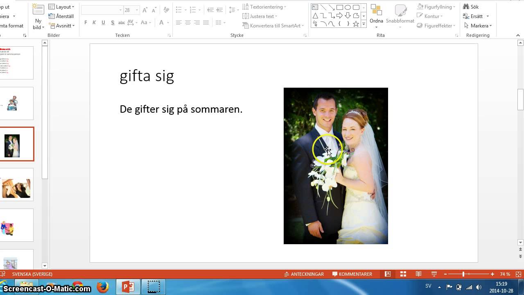The width and height of the screenshot is (524, 295).
Task: Click the decrease font size icon
Action: (x=154, y=10)
